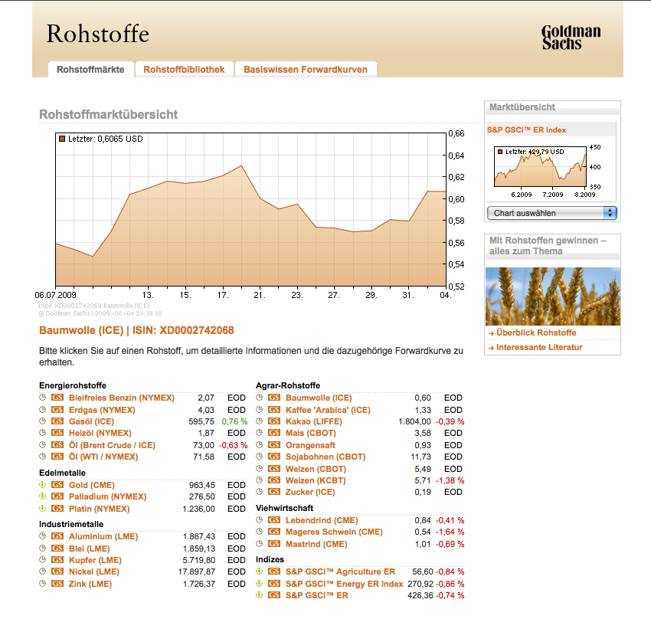Screen dimensions: 651x619
Task: Click the green status icon beside Gold (CME)
Action: coord(42,484)
